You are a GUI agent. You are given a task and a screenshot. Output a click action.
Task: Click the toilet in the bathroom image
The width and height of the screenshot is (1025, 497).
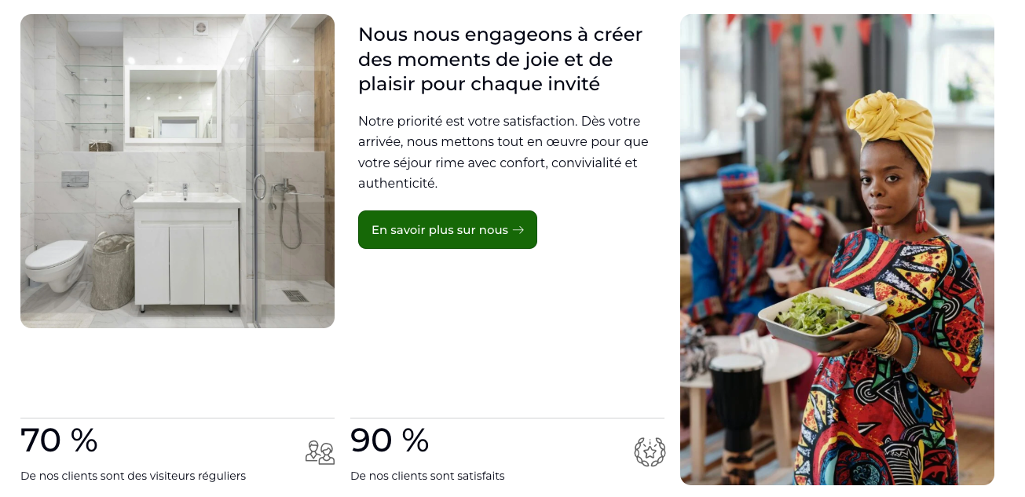pos(55,264)
